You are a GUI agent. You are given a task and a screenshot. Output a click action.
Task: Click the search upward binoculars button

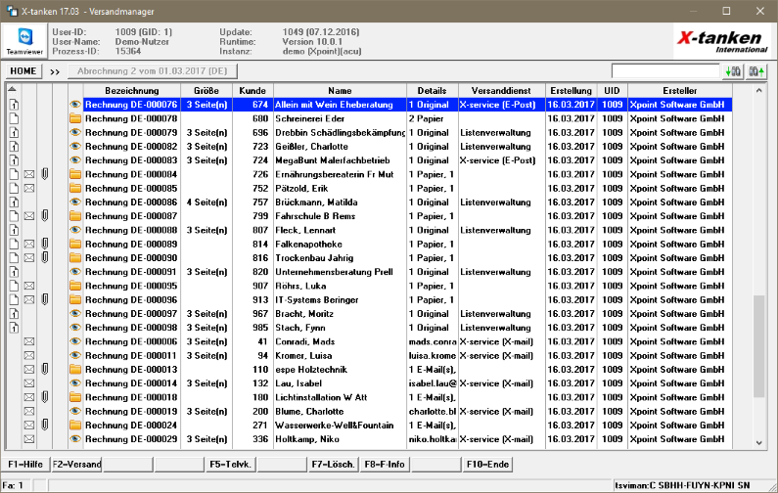click(x=756, y=71)
